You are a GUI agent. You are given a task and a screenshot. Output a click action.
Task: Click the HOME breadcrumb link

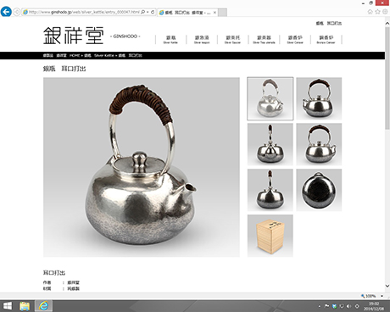click(75, 55)
